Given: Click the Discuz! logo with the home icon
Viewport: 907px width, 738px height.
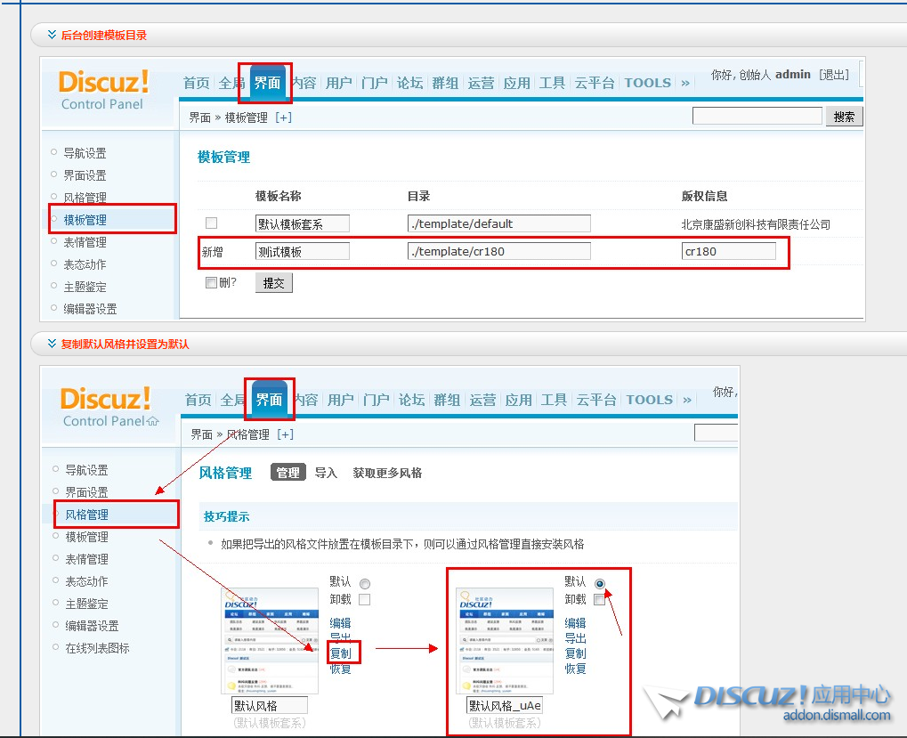Looking at the screenshot, I should 109,407.
